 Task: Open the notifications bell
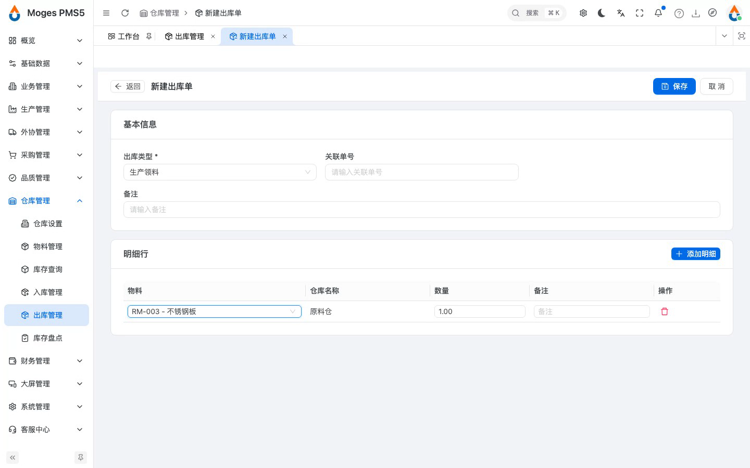(x=658, y=13)
